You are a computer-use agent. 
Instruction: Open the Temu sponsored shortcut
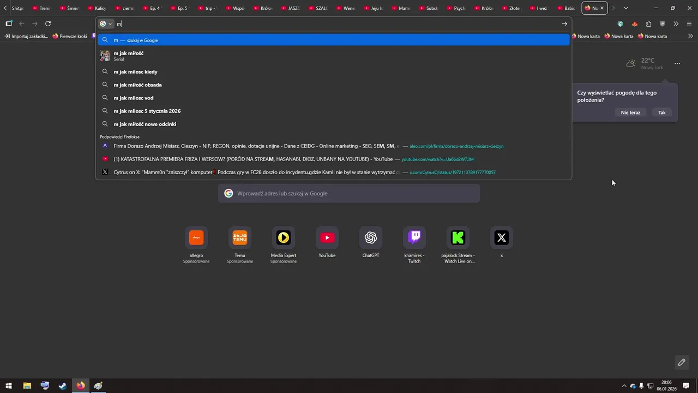(240, 238)
